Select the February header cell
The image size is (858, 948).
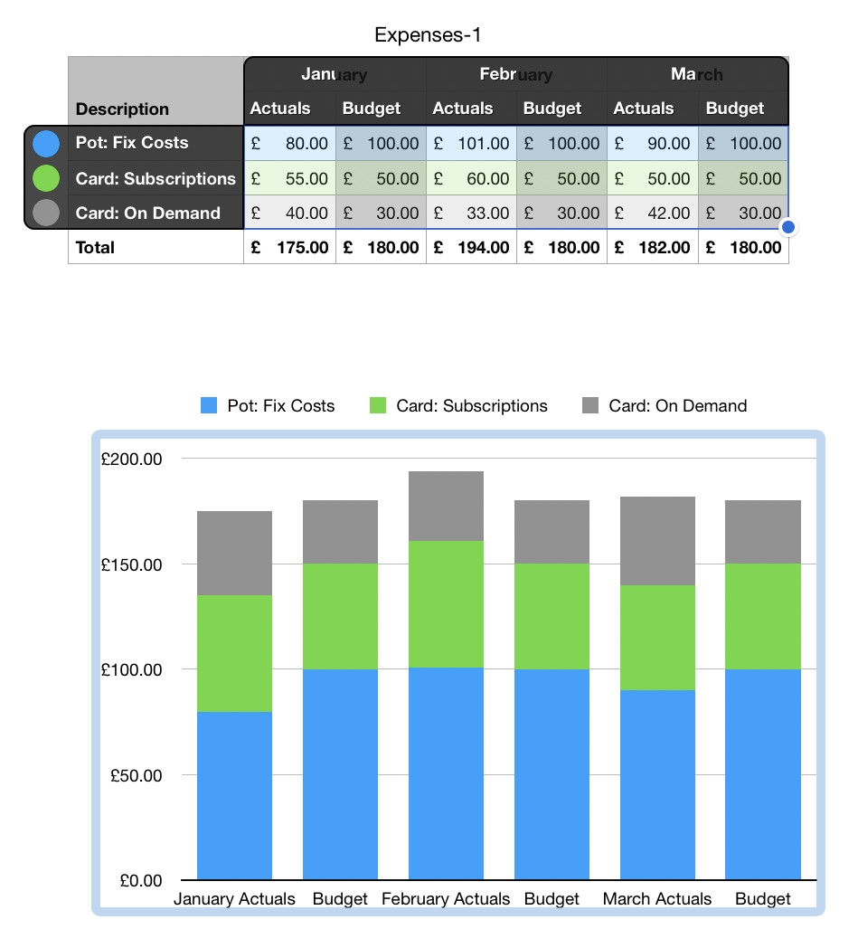[515, 75]
